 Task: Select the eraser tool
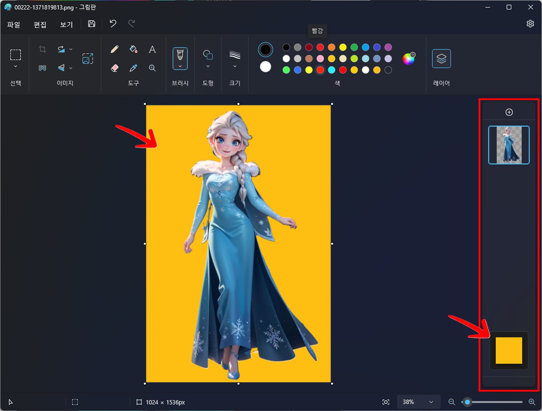[115, 68]
